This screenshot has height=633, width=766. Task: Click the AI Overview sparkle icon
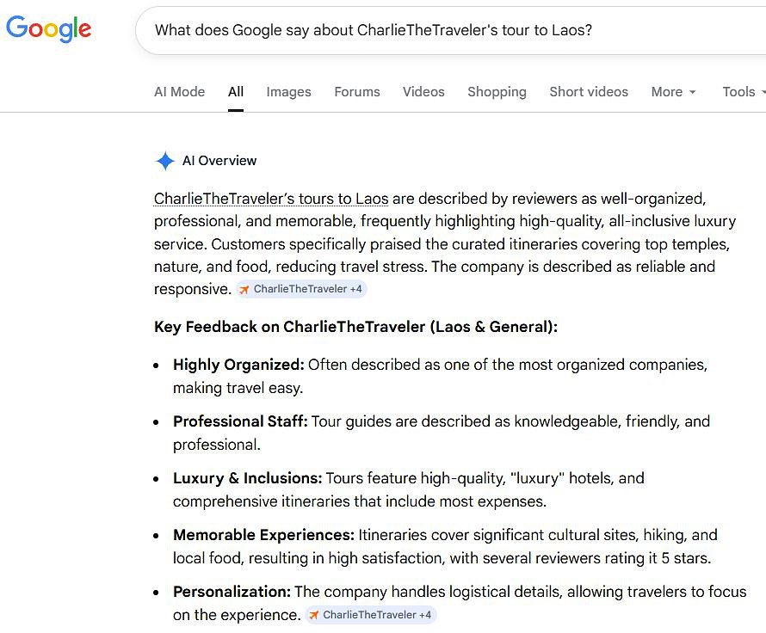click(x=164, y=161)
